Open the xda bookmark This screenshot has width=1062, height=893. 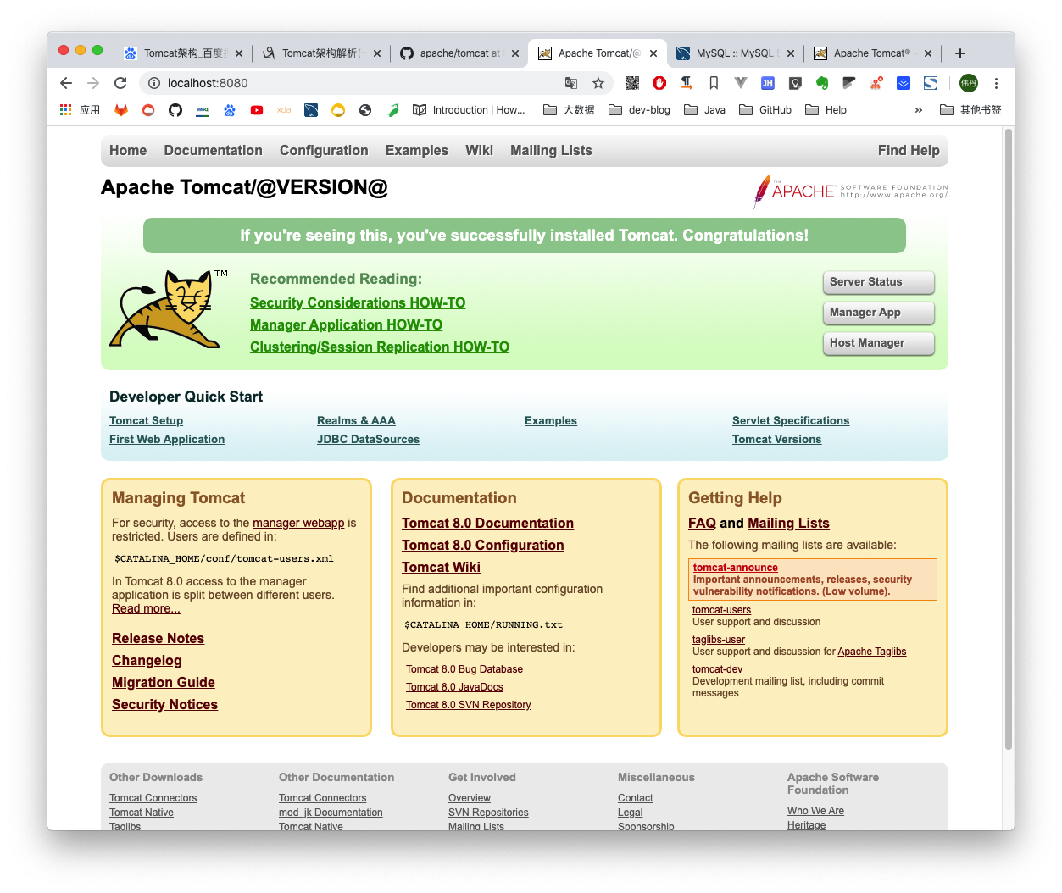tap(284, 110)
